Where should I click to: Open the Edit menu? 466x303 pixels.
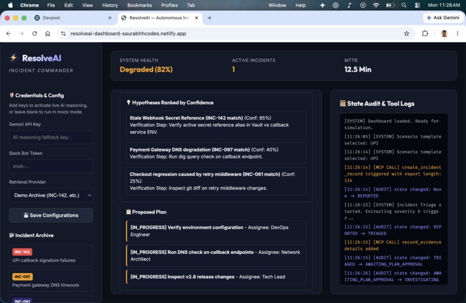click(x=68, y=5)
